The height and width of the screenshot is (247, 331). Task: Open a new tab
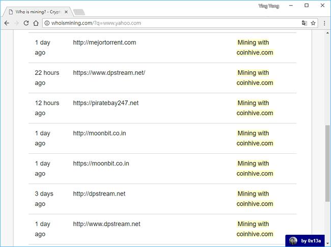click(79, 12)
